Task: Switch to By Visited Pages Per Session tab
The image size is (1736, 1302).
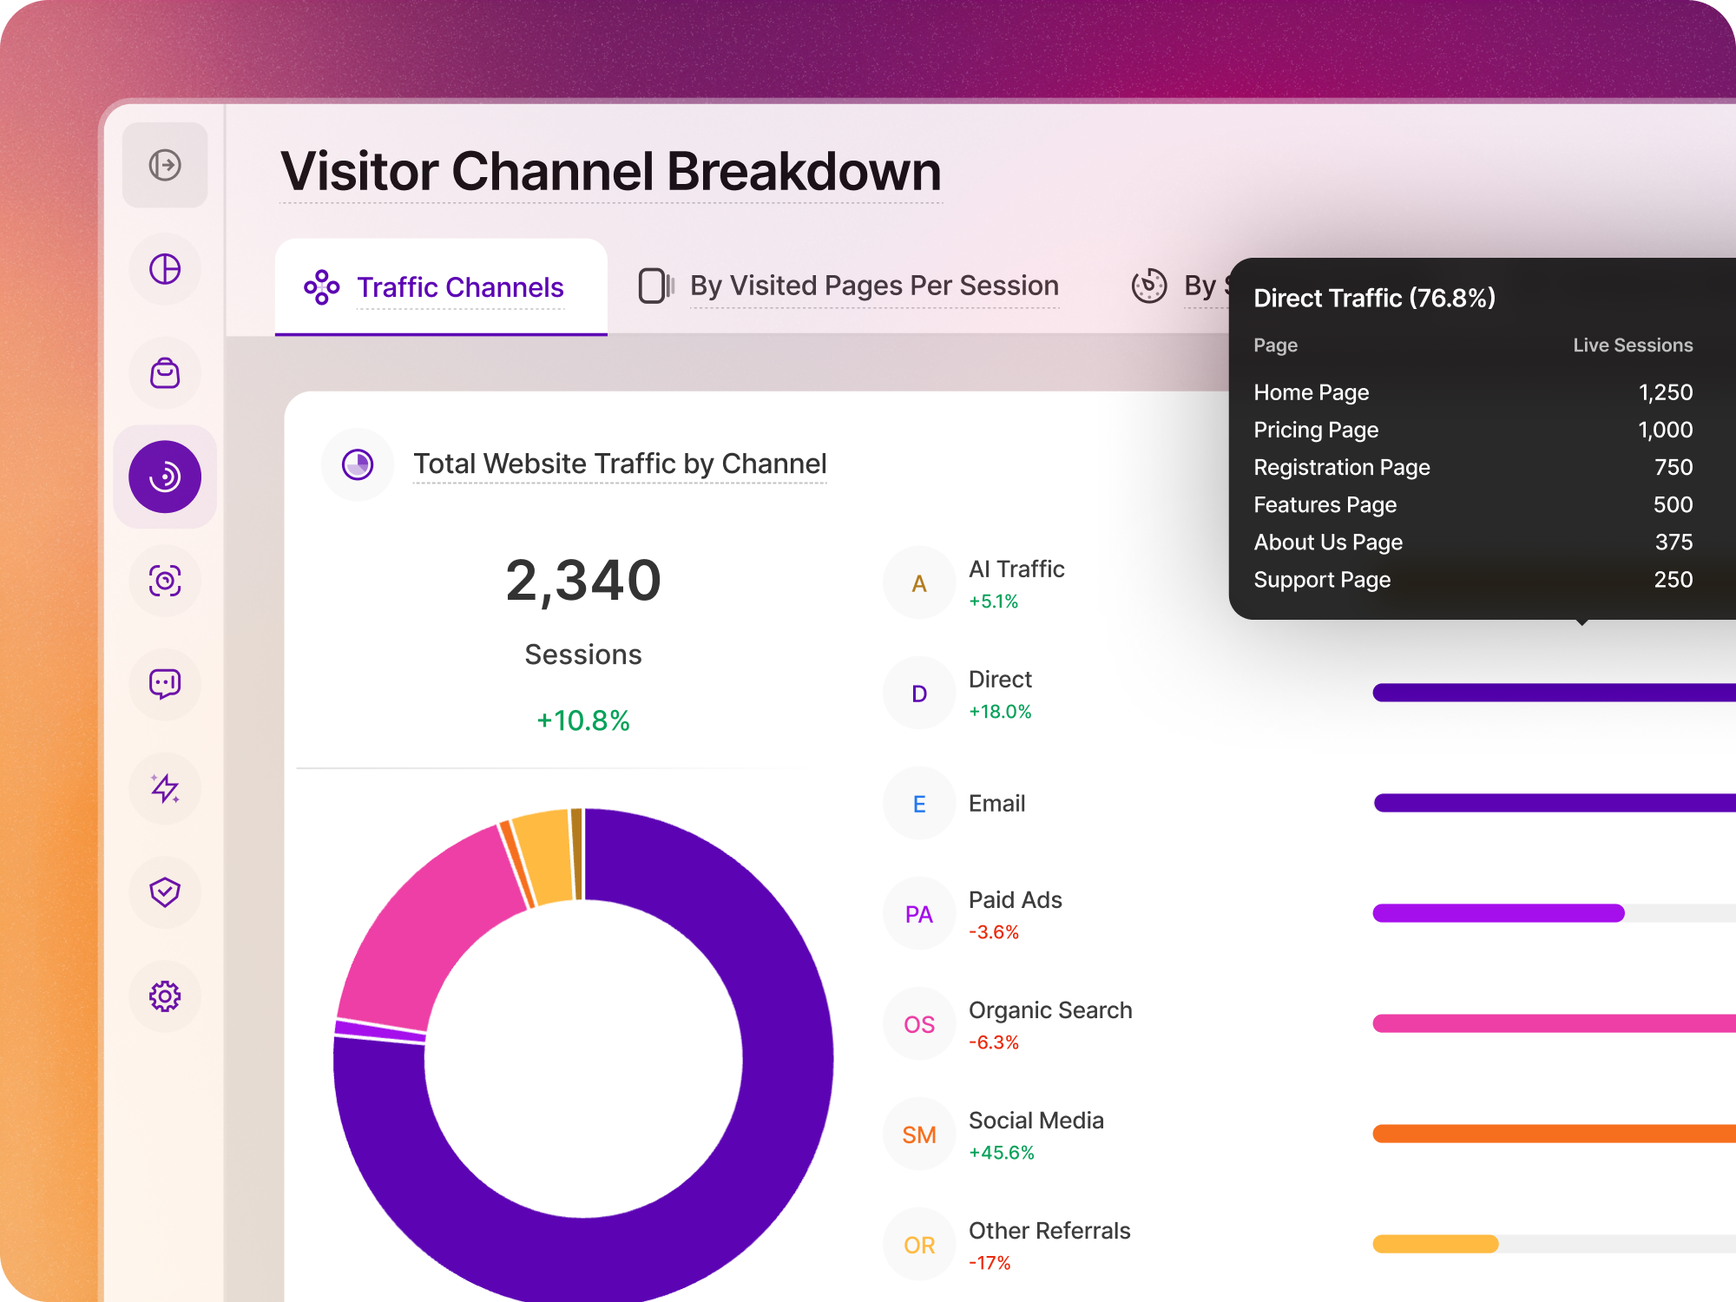Action: point(849,286)
